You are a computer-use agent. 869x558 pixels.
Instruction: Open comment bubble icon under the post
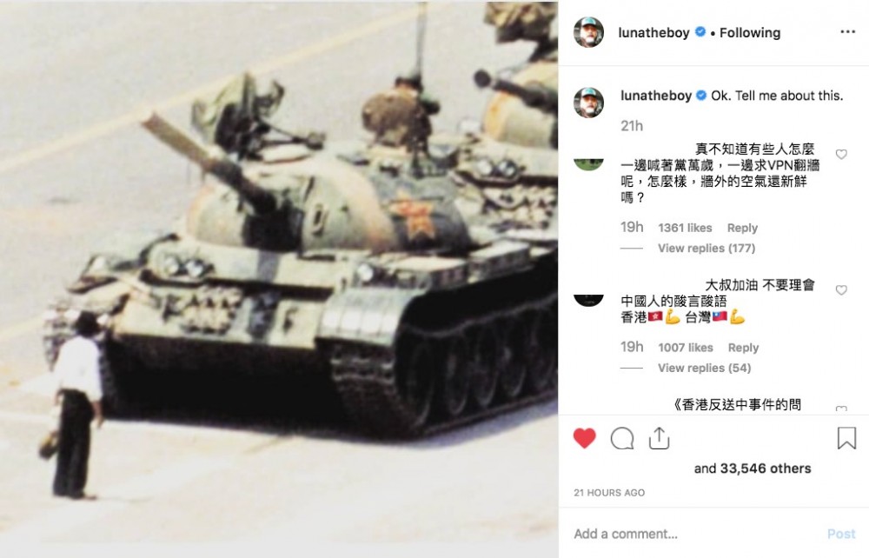pyautogui.click(x=622, y=438)
